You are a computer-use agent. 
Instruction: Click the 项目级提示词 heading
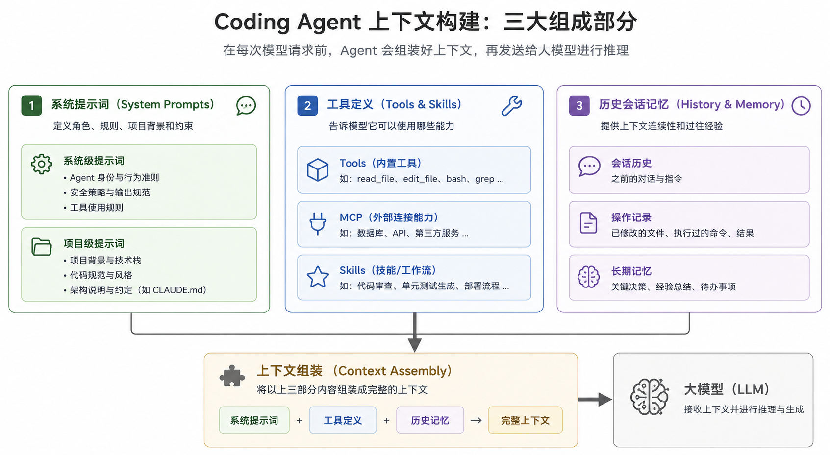click(94, 243)
